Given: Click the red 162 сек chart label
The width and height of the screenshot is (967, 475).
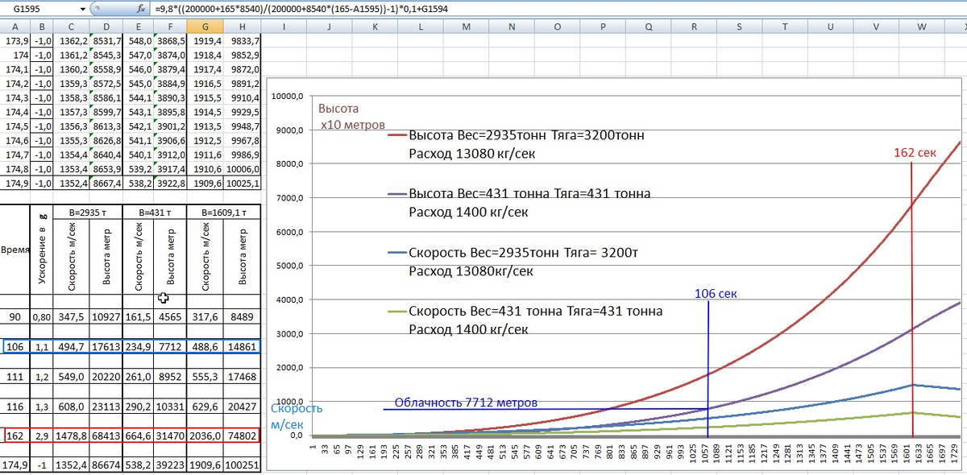Looking at the screenshot, I should [x=915, y=152].
